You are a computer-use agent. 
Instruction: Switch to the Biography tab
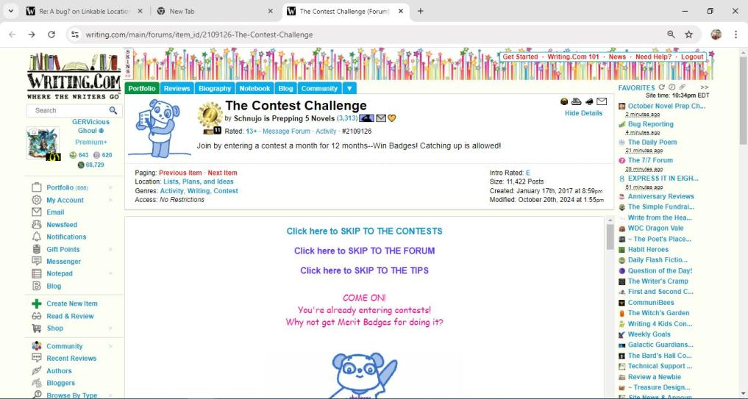pos(215,88)
